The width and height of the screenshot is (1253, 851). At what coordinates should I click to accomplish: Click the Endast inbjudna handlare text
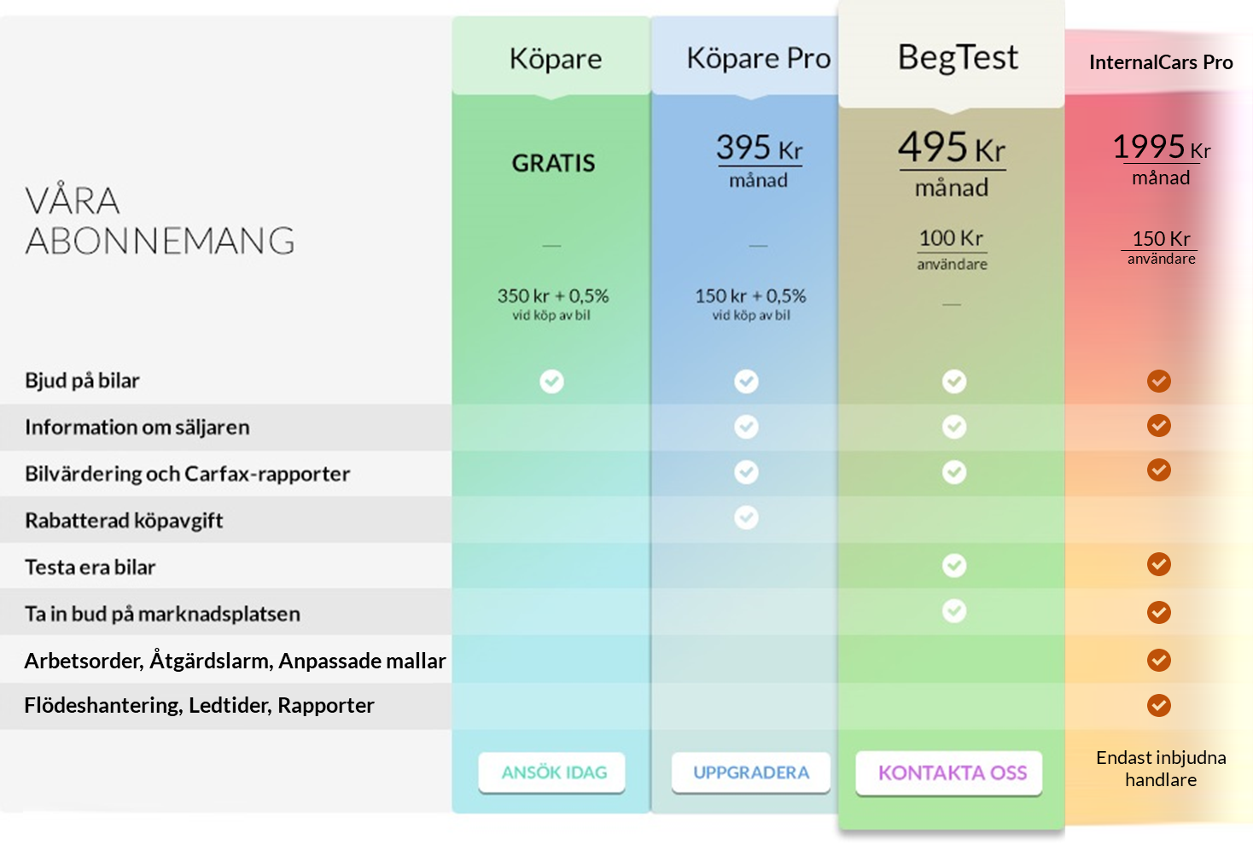pyautogui.click(x=1161, y=768)
